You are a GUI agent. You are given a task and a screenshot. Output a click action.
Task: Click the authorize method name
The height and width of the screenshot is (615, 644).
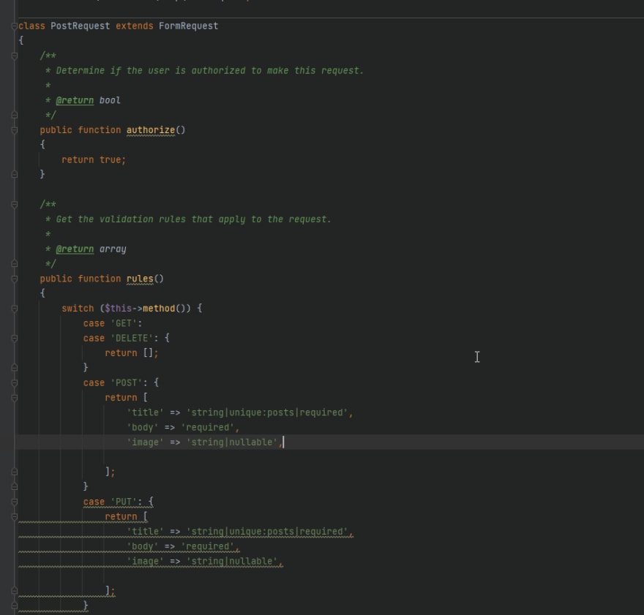pos(151,130)
